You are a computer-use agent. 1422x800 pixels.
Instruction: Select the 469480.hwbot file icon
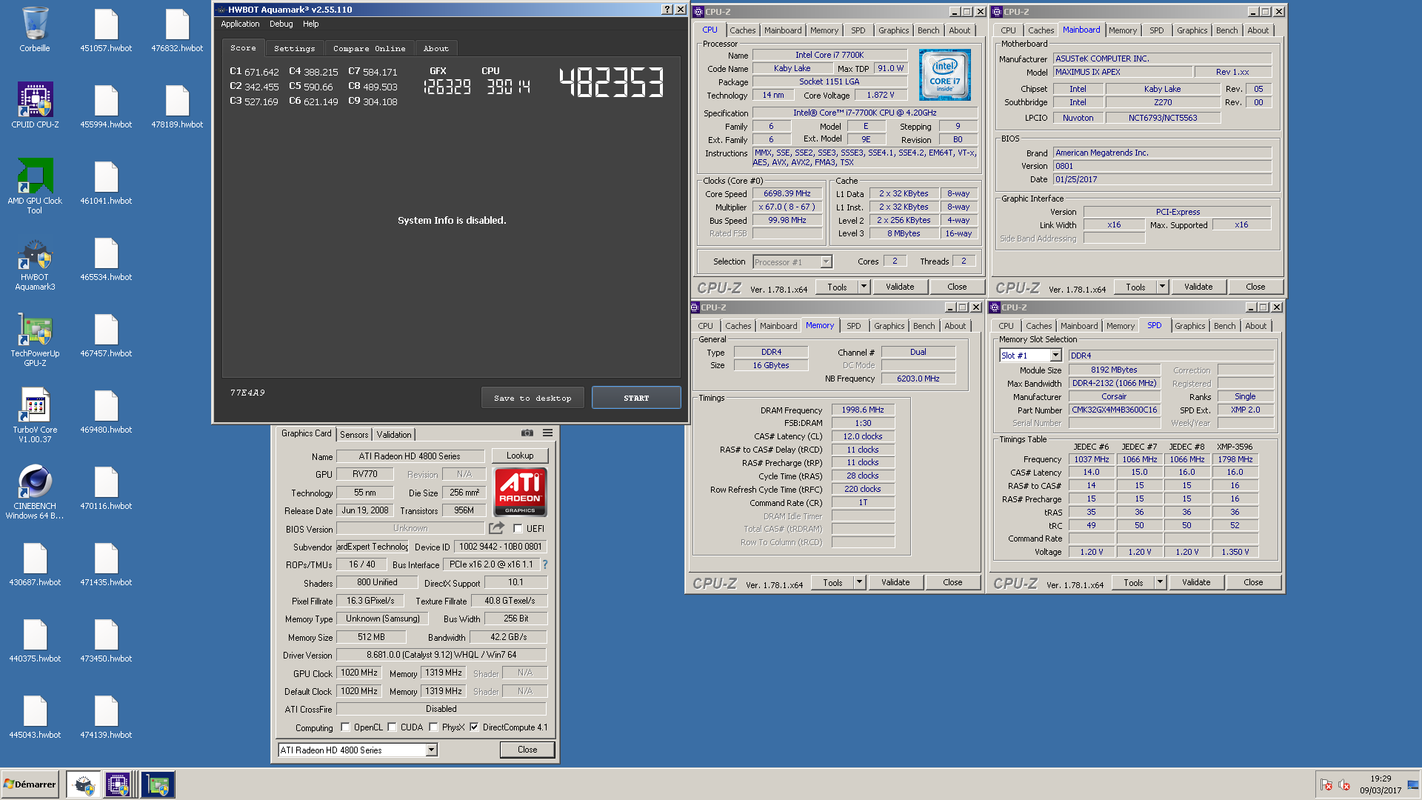[106, 411]
